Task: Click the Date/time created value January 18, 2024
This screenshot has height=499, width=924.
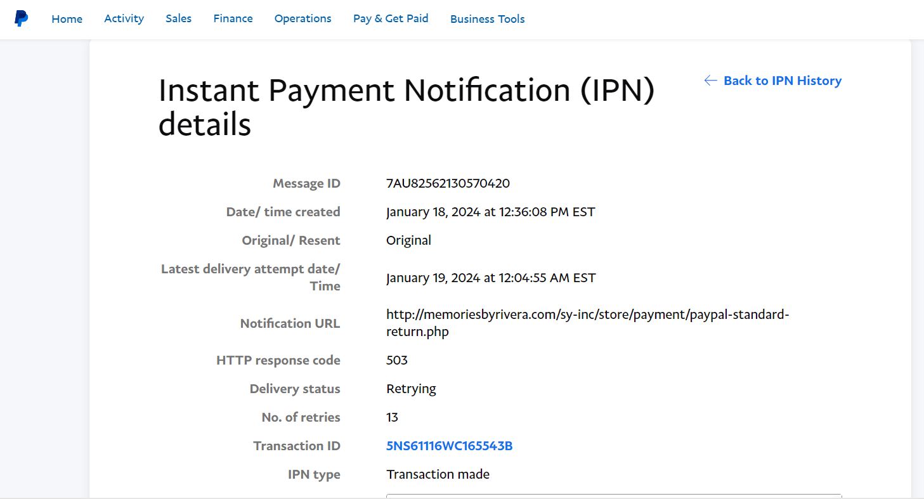Action: pos(491,212)
